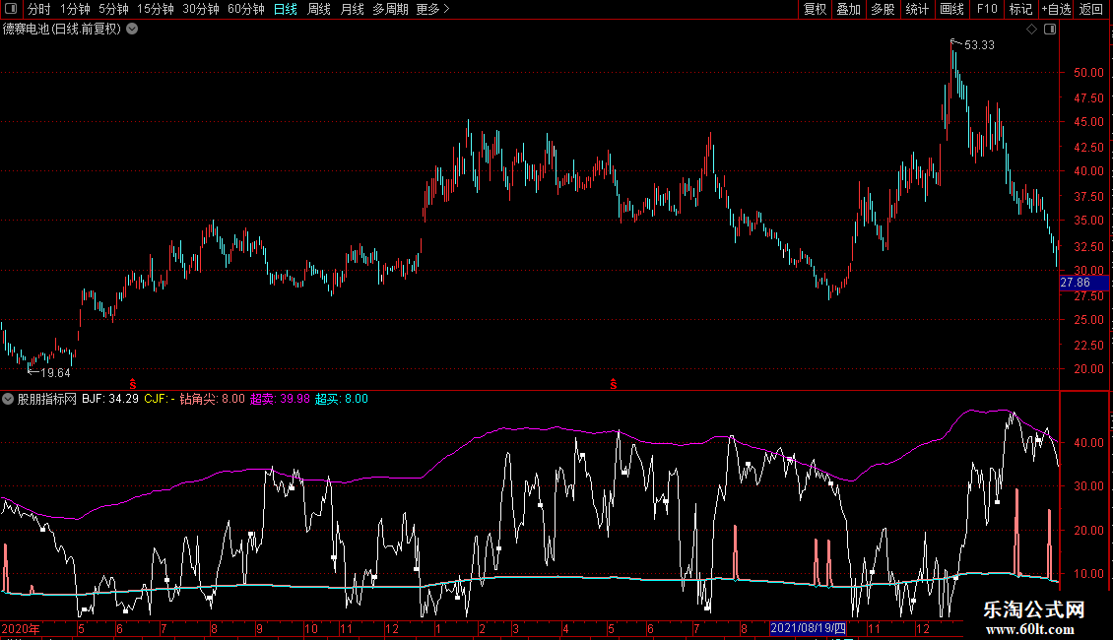Viewport: 1113px width, 640px height.
Task: Open the 统计 statistics button
Action: 917,9
